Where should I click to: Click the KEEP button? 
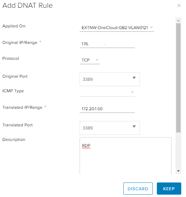click(169, 189)
